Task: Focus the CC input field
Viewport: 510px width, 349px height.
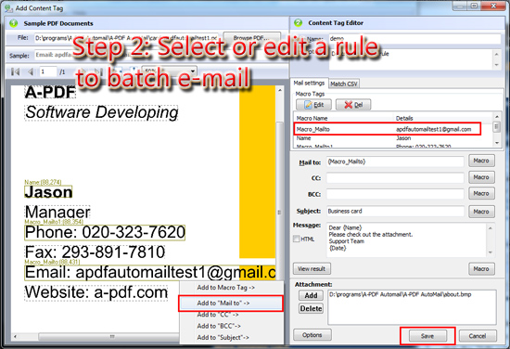Action: (395, 178)
